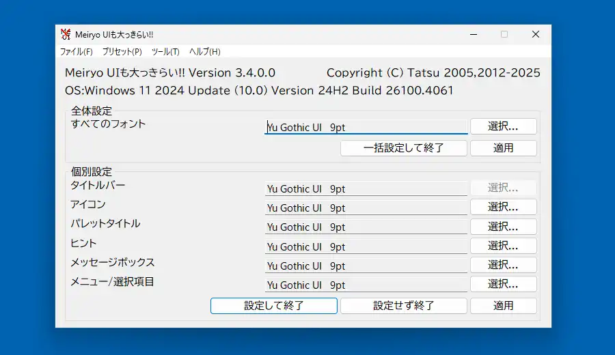Click the パレットタイトル font field

click(366, 227)
